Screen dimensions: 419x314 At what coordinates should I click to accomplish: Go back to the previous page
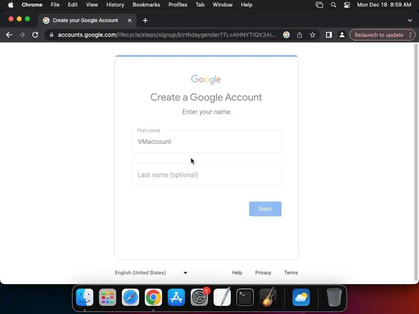[x=9, y=35]
